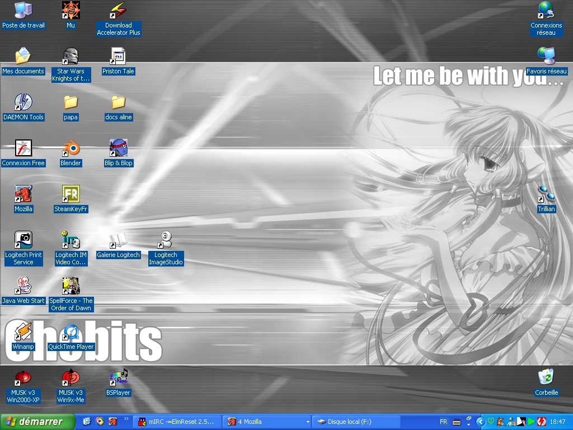Image resolution: width=573 pixels, height=430 pixels.
Task: Open MSN Messenger tray icon
Action: coord(511,422)
